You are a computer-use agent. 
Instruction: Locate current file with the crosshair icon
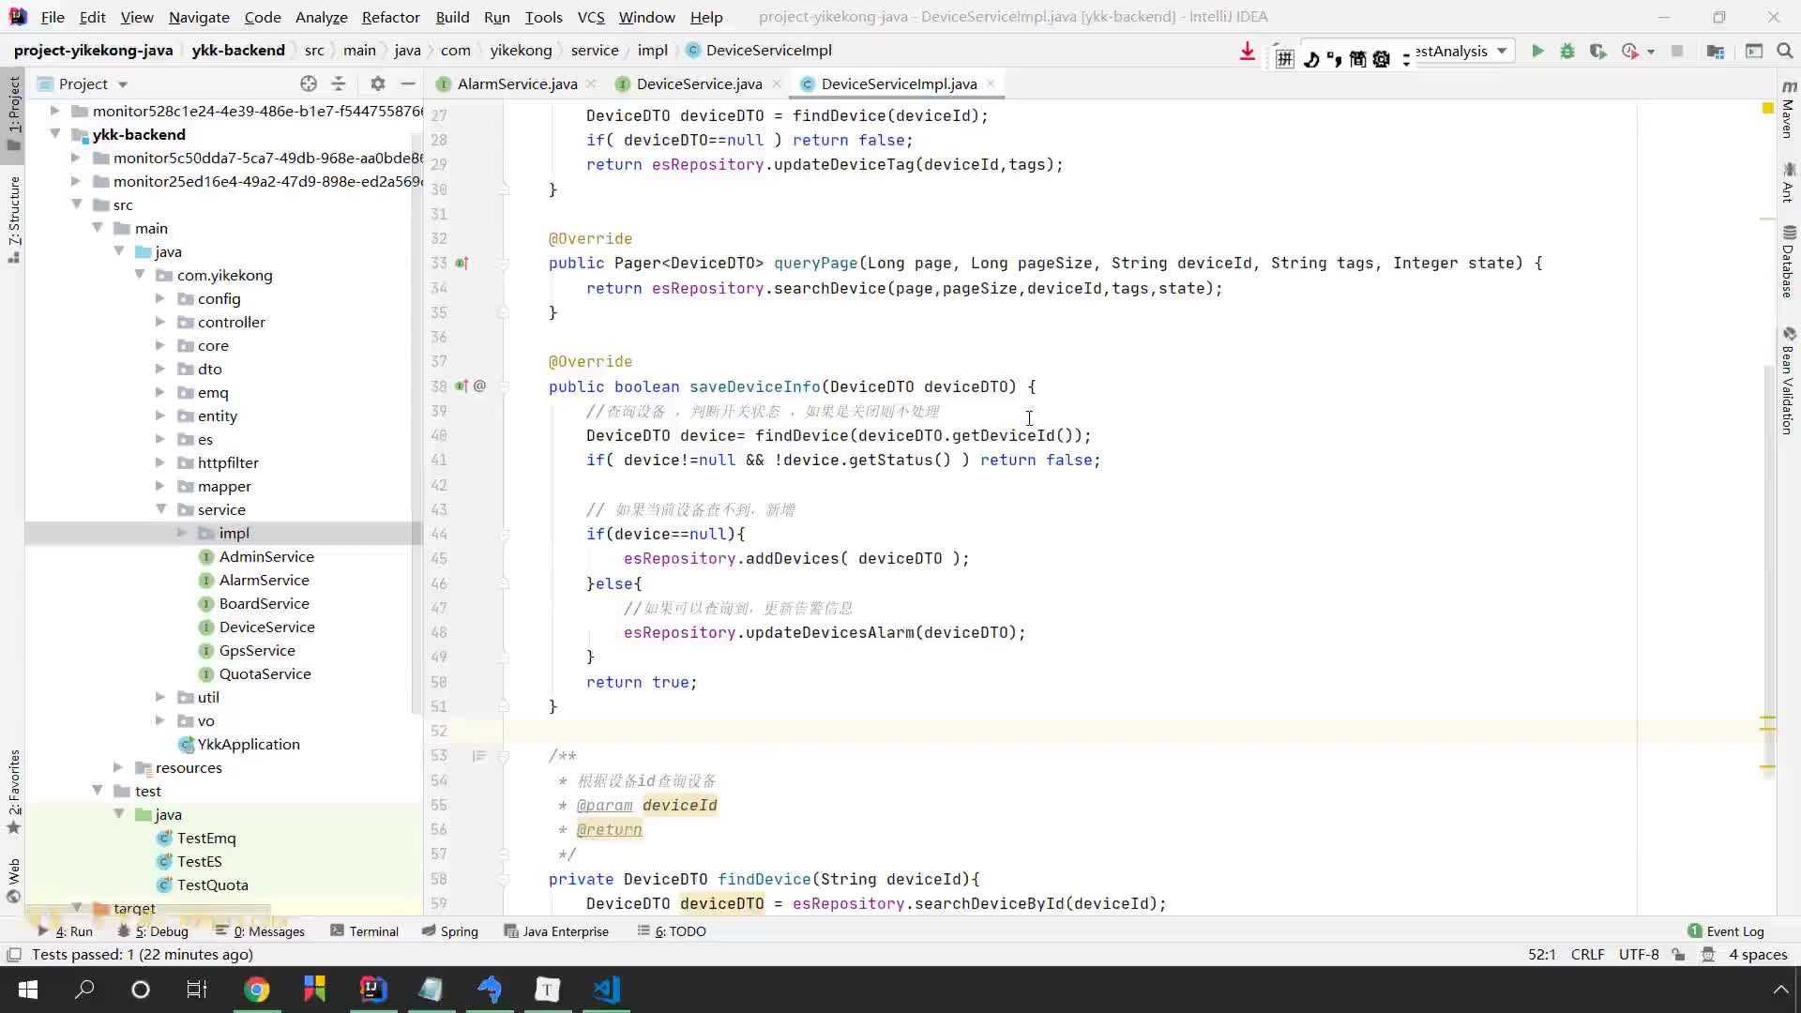(x=309, y=83)
